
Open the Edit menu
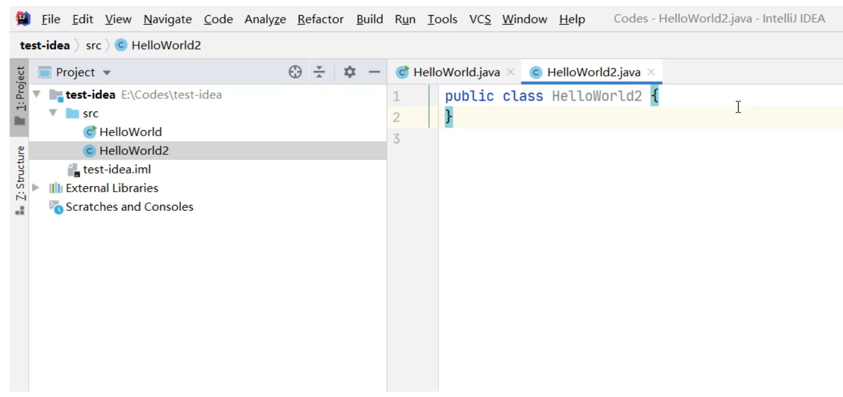pyautogui.click(x=83, y=19)
